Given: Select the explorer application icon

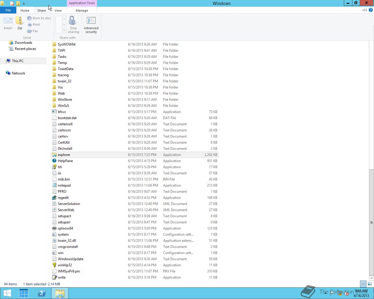Looking at the screenshot, I should (x=54, y=155).
